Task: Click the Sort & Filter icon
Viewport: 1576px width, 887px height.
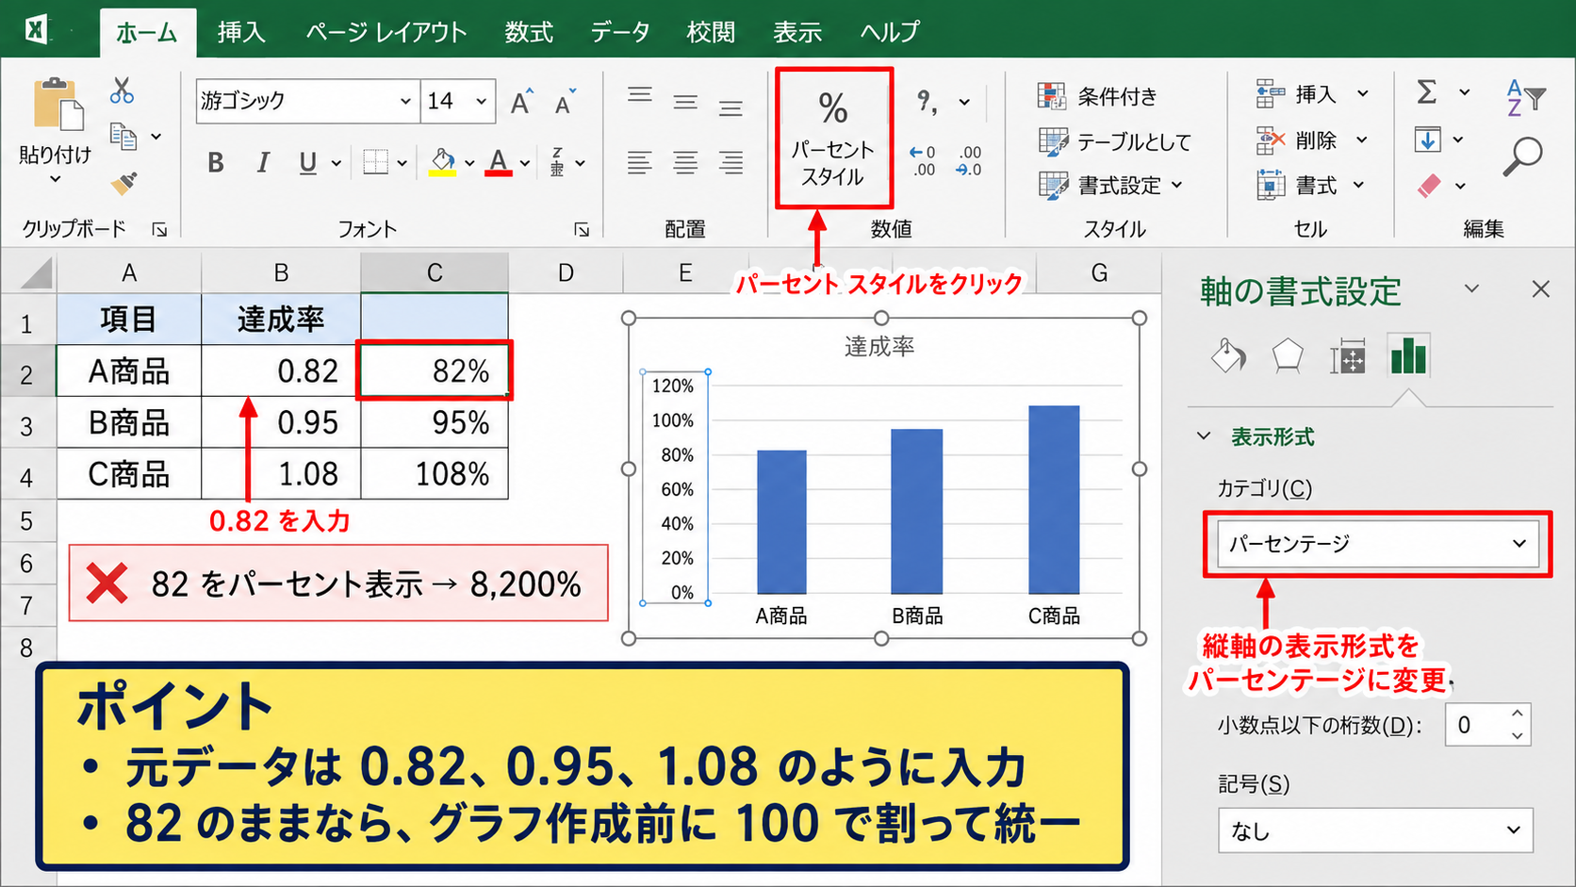Action: coord(1525,97)
